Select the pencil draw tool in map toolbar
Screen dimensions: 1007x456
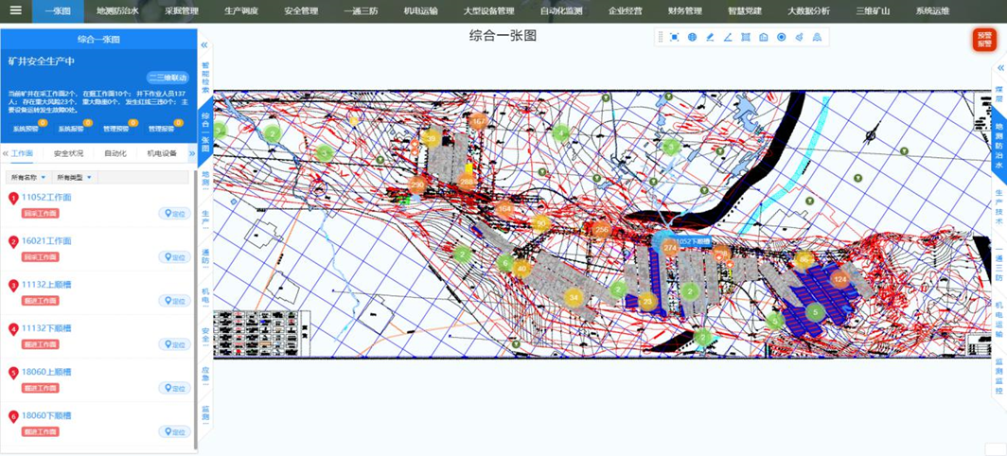pyautogui.click(x=710, y=38)
